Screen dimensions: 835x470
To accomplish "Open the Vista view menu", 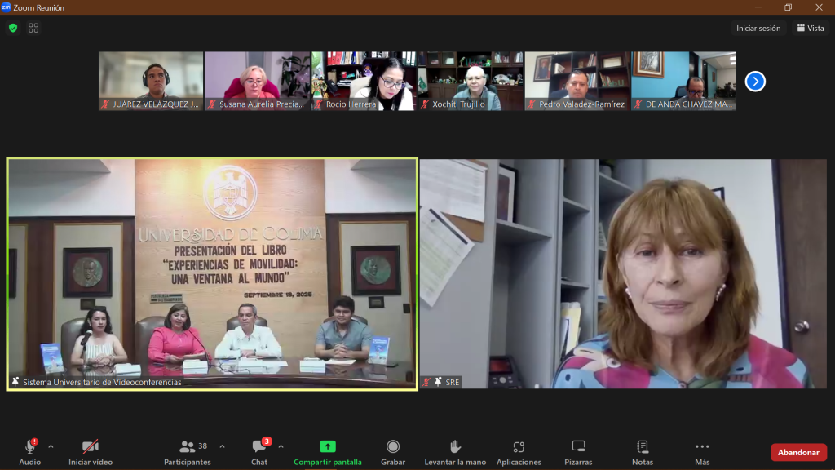I will pyautogui.click(x=810, y=28).
